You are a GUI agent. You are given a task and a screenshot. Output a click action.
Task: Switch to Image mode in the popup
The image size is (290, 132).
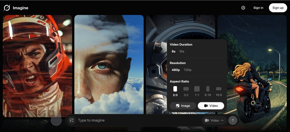183,106
